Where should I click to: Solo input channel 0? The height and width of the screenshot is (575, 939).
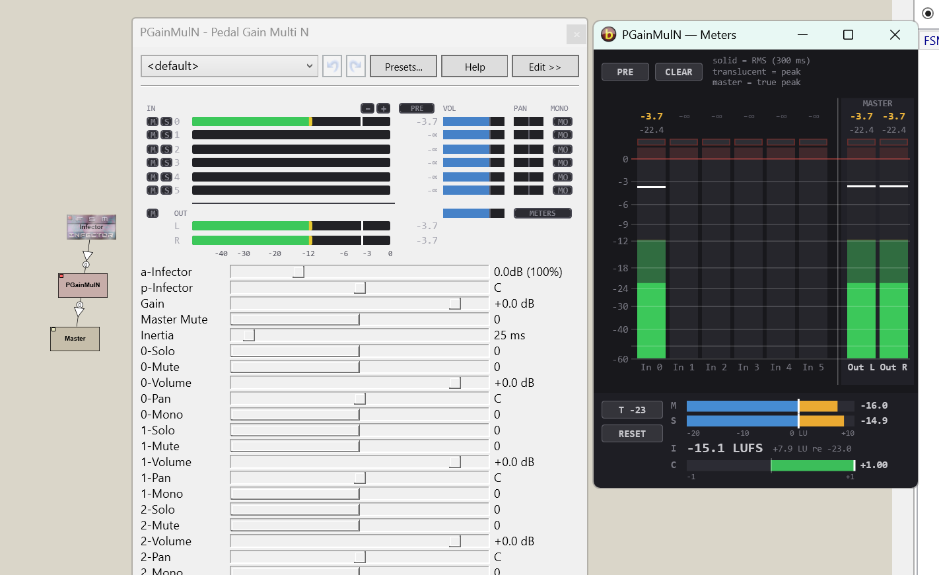click(166, 121)
